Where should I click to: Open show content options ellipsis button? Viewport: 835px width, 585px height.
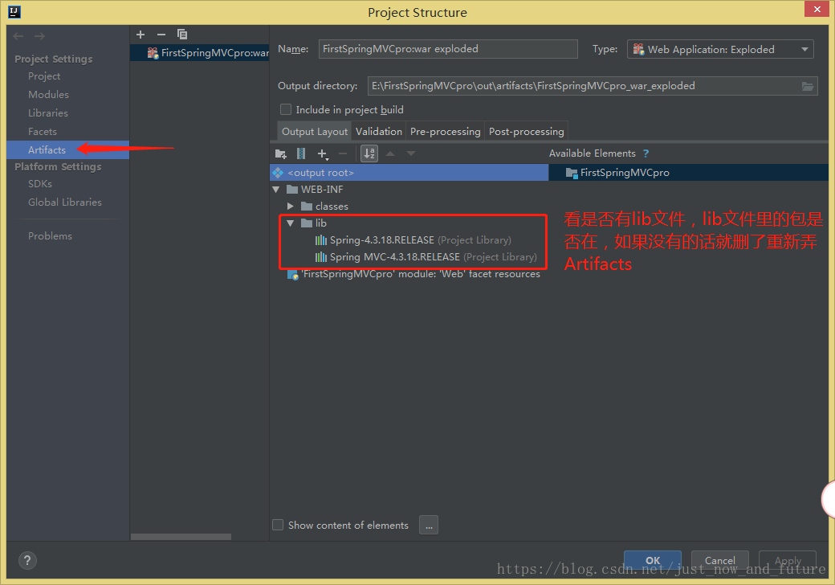point(429,526)
